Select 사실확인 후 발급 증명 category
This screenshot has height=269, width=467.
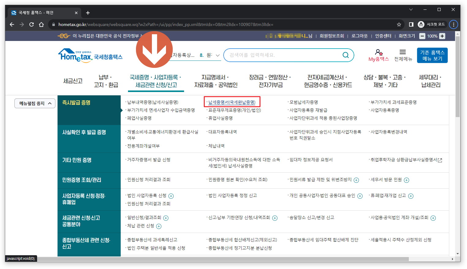(89, 139)
